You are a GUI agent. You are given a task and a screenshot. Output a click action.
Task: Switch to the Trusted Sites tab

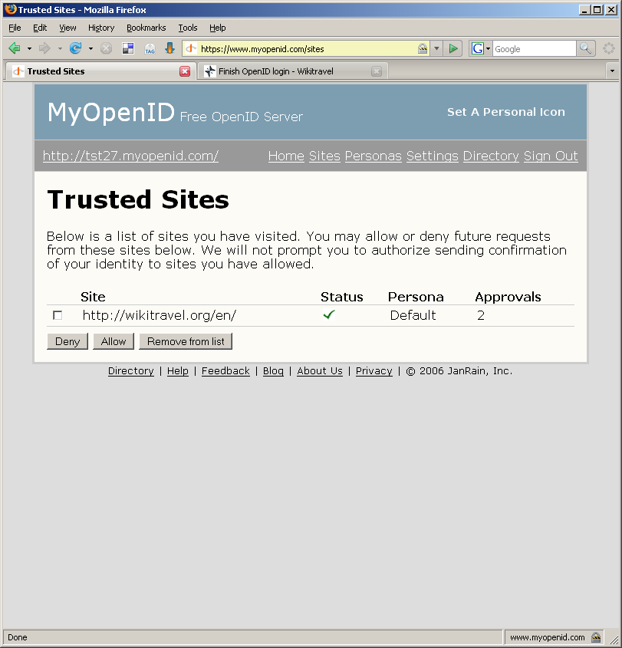point(100,71)
